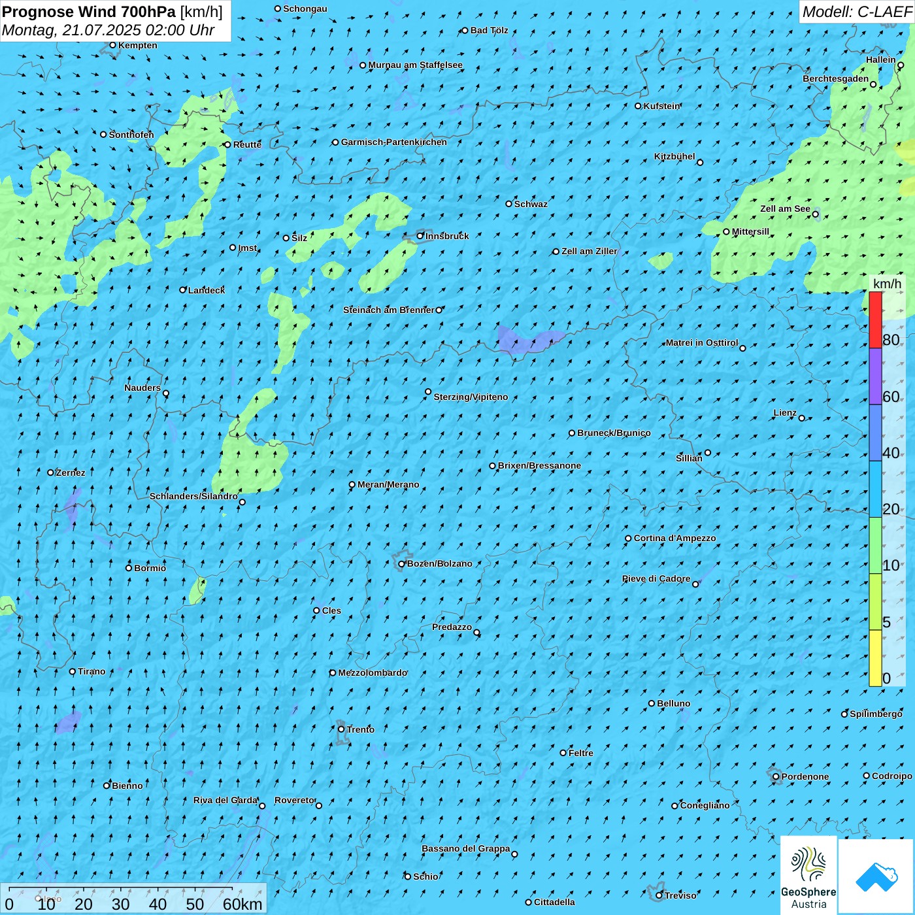The width and height of the screenshot is (915, 915).
Task: Click the 'Berchtesgaden' label
Action: click(x=836, y=78)
